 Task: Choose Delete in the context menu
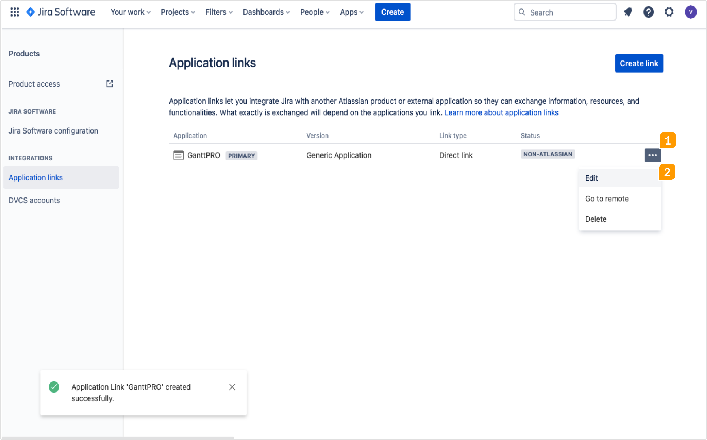[x=596, y=219]
